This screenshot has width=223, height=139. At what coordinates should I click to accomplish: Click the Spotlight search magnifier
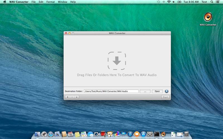click(212, 2)
